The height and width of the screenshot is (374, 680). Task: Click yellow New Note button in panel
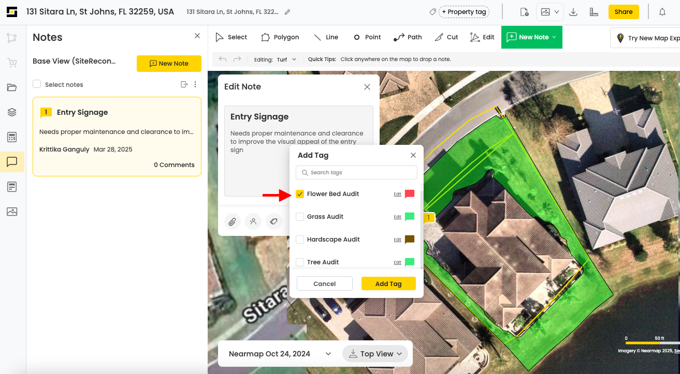pyautogui.click(x=169, y=64)
